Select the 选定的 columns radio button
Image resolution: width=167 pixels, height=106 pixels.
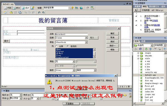click(x=68, y=46)
